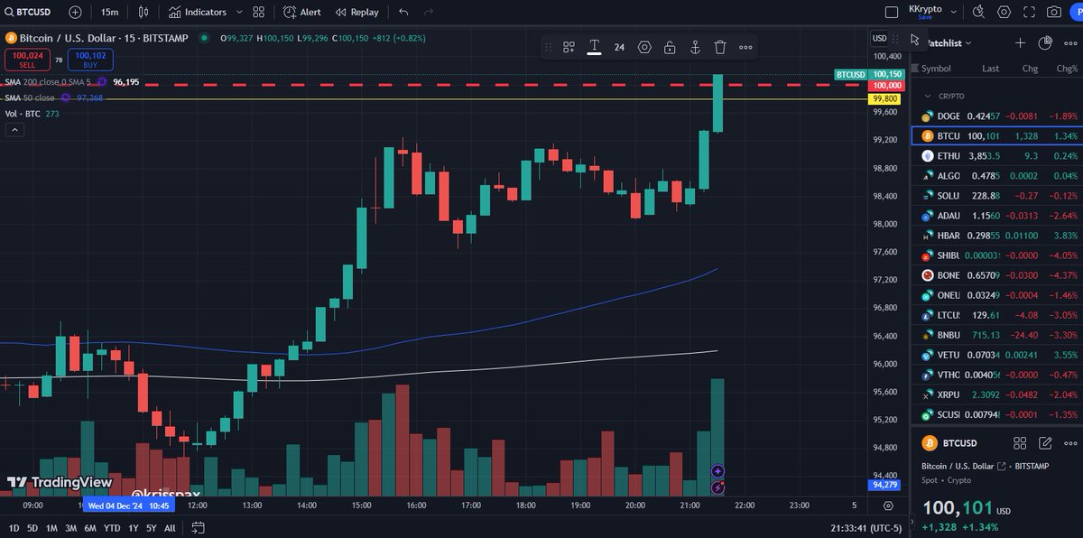Open drawing settings hexagon in floating toolbar
Screen dimensions: 1083x538
click(644, 47)
